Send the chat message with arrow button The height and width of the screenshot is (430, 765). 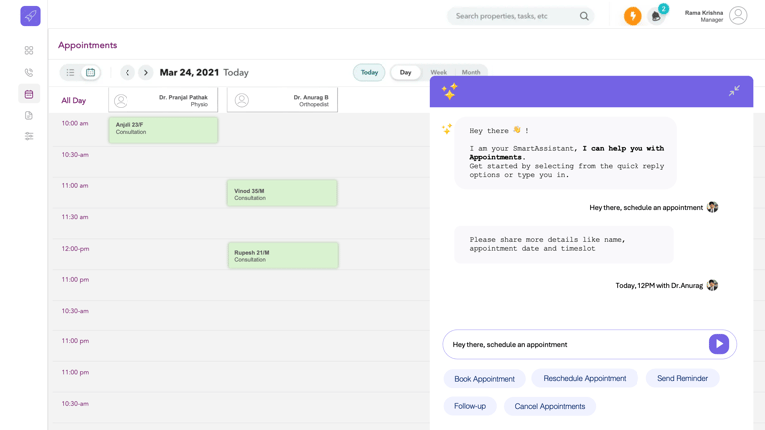click(x=718, y=344)
